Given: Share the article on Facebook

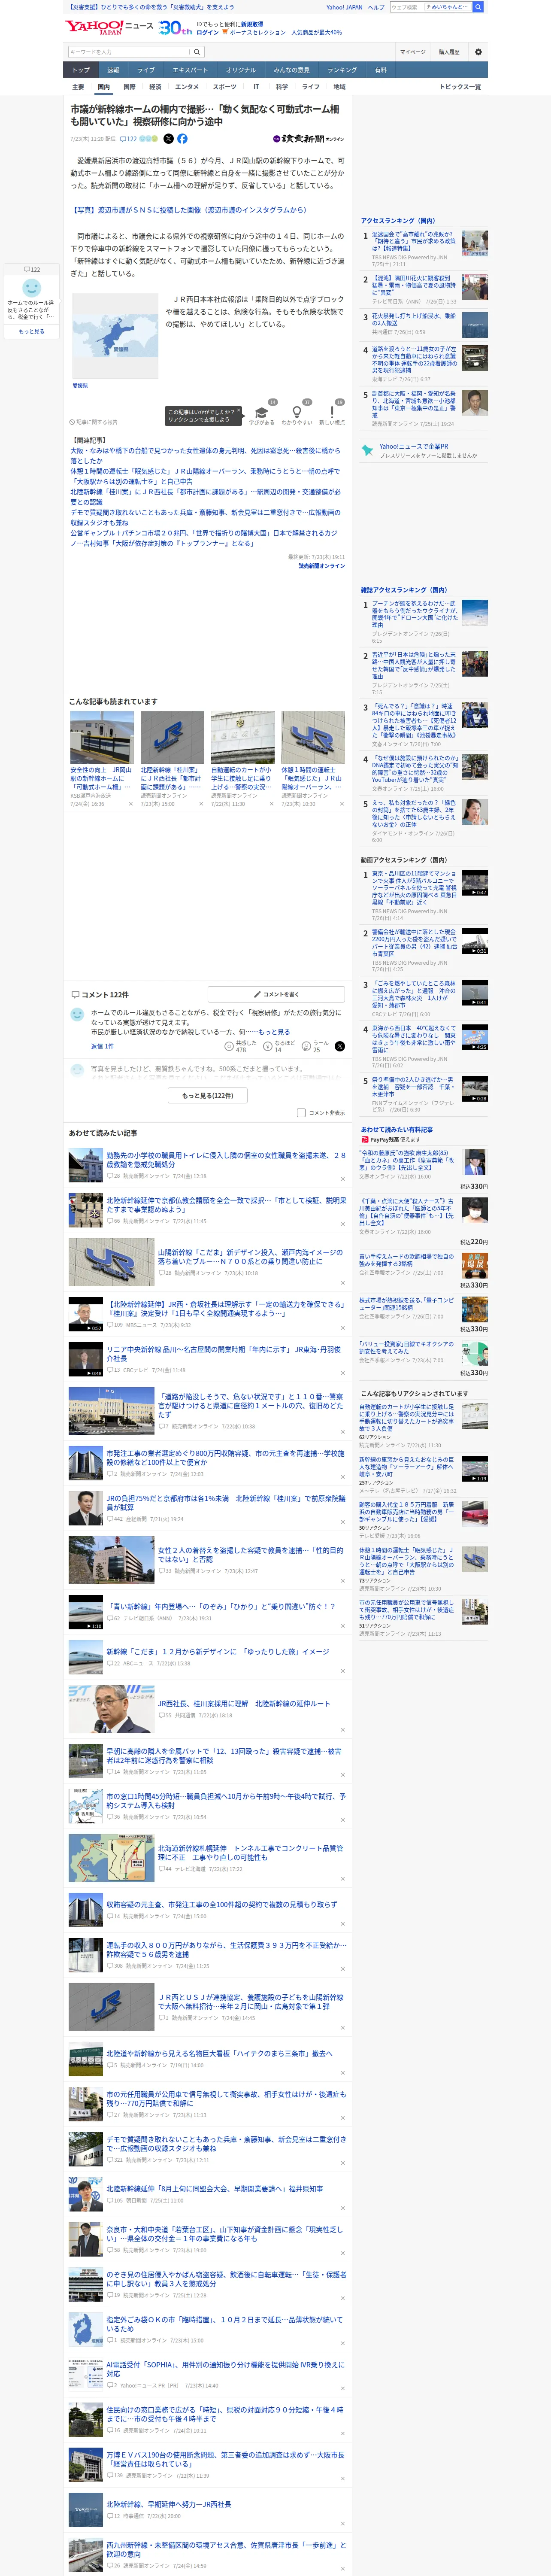Looking at the screenshot, I should pos(182,139).
